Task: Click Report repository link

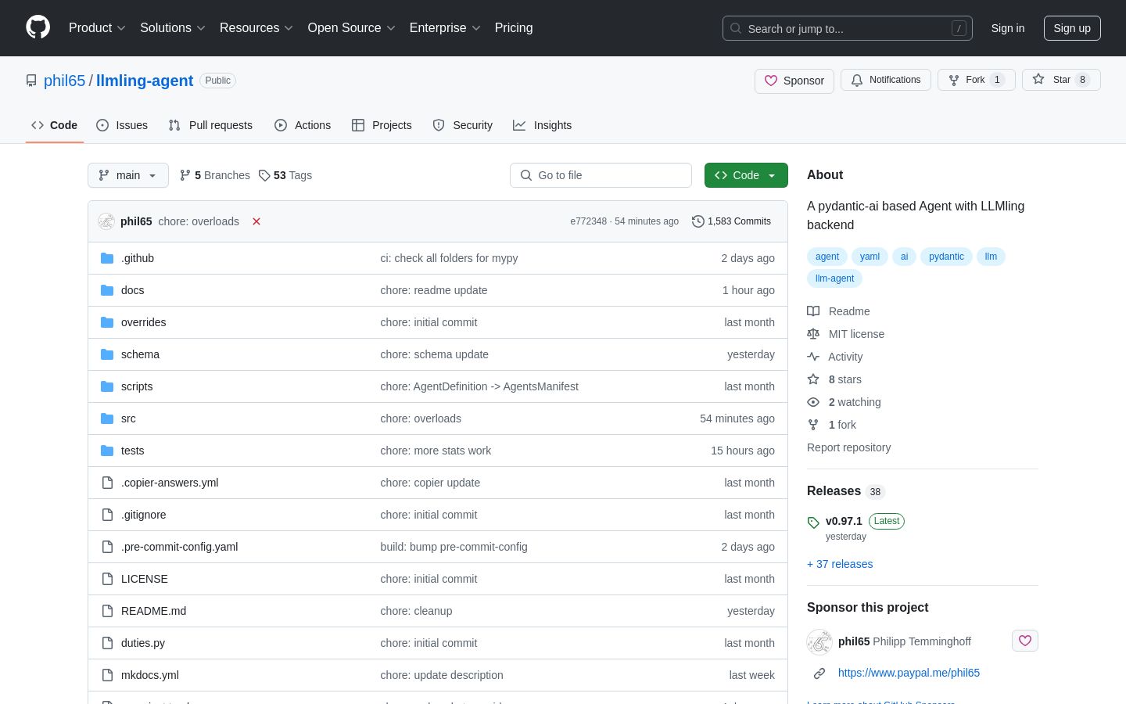Action: coord(849,447)
